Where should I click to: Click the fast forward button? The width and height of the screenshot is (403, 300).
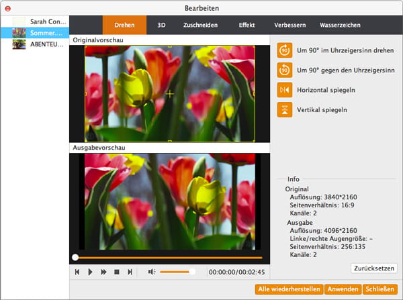click(x=103, y=272)
